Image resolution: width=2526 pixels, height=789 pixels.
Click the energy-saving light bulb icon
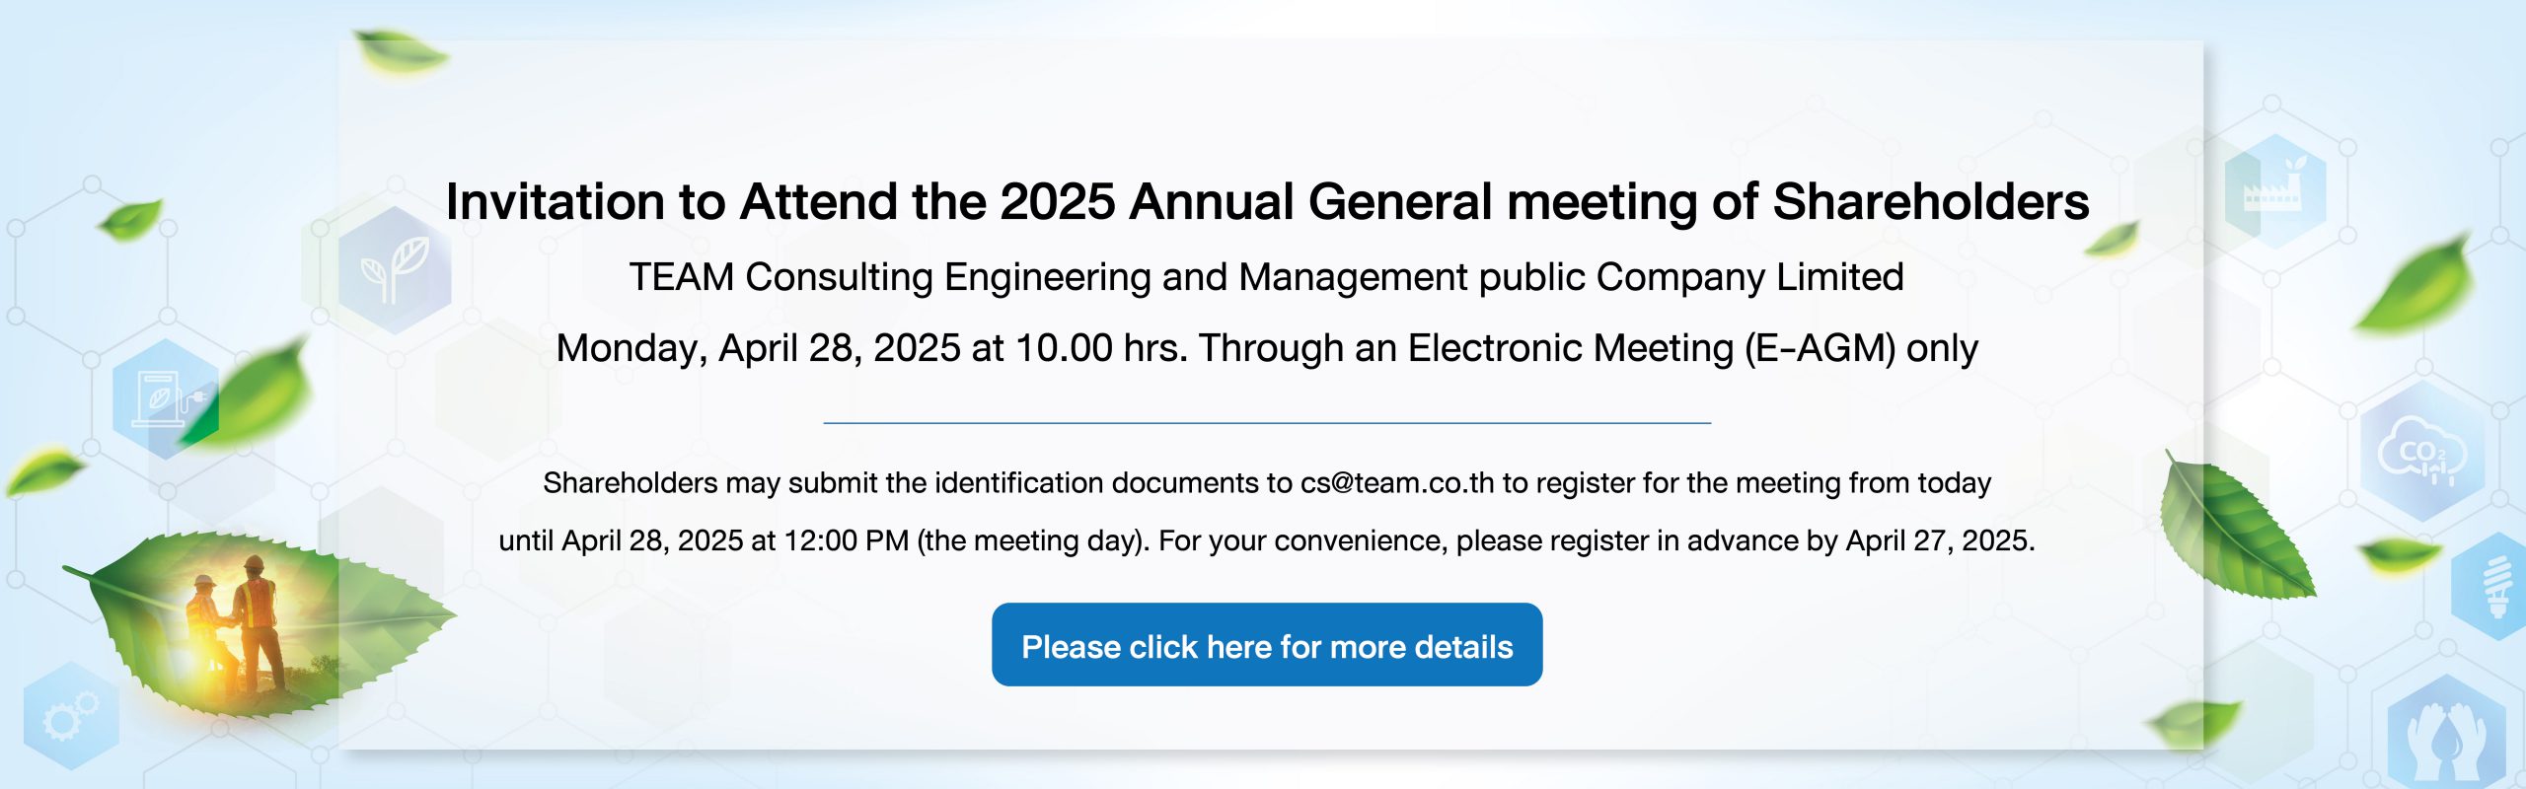tap(2494, 587)
